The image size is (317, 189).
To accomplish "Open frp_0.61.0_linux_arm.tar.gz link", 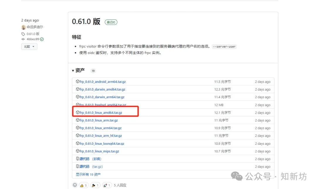I will click(99, 120).
